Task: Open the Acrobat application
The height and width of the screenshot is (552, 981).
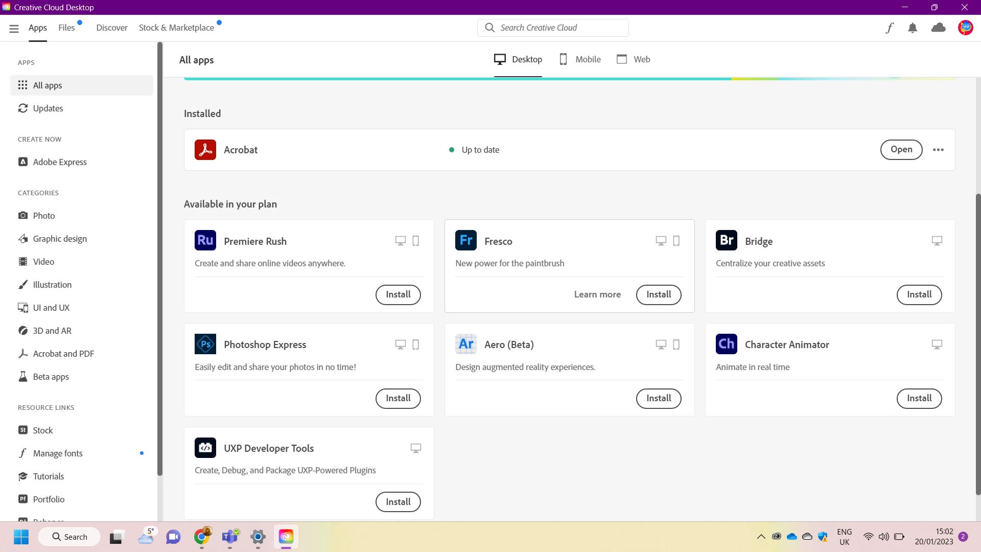Action: 901,150
